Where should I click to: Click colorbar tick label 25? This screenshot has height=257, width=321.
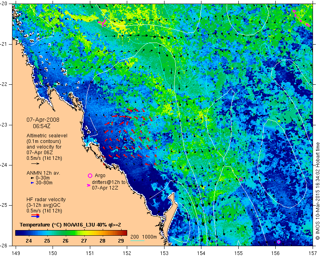47,241
